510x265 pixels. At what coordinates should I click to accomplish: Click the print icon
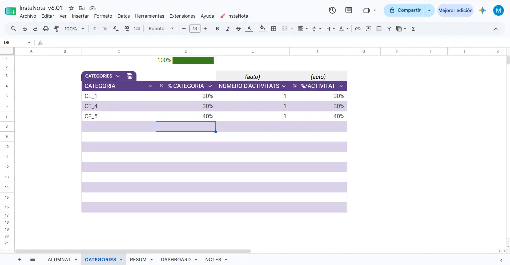[46, 29]
